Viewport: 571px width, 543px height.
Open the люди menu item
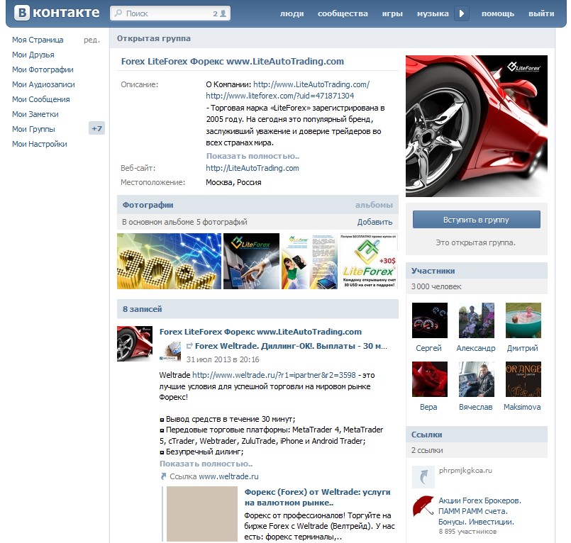(x=292, y=14)
